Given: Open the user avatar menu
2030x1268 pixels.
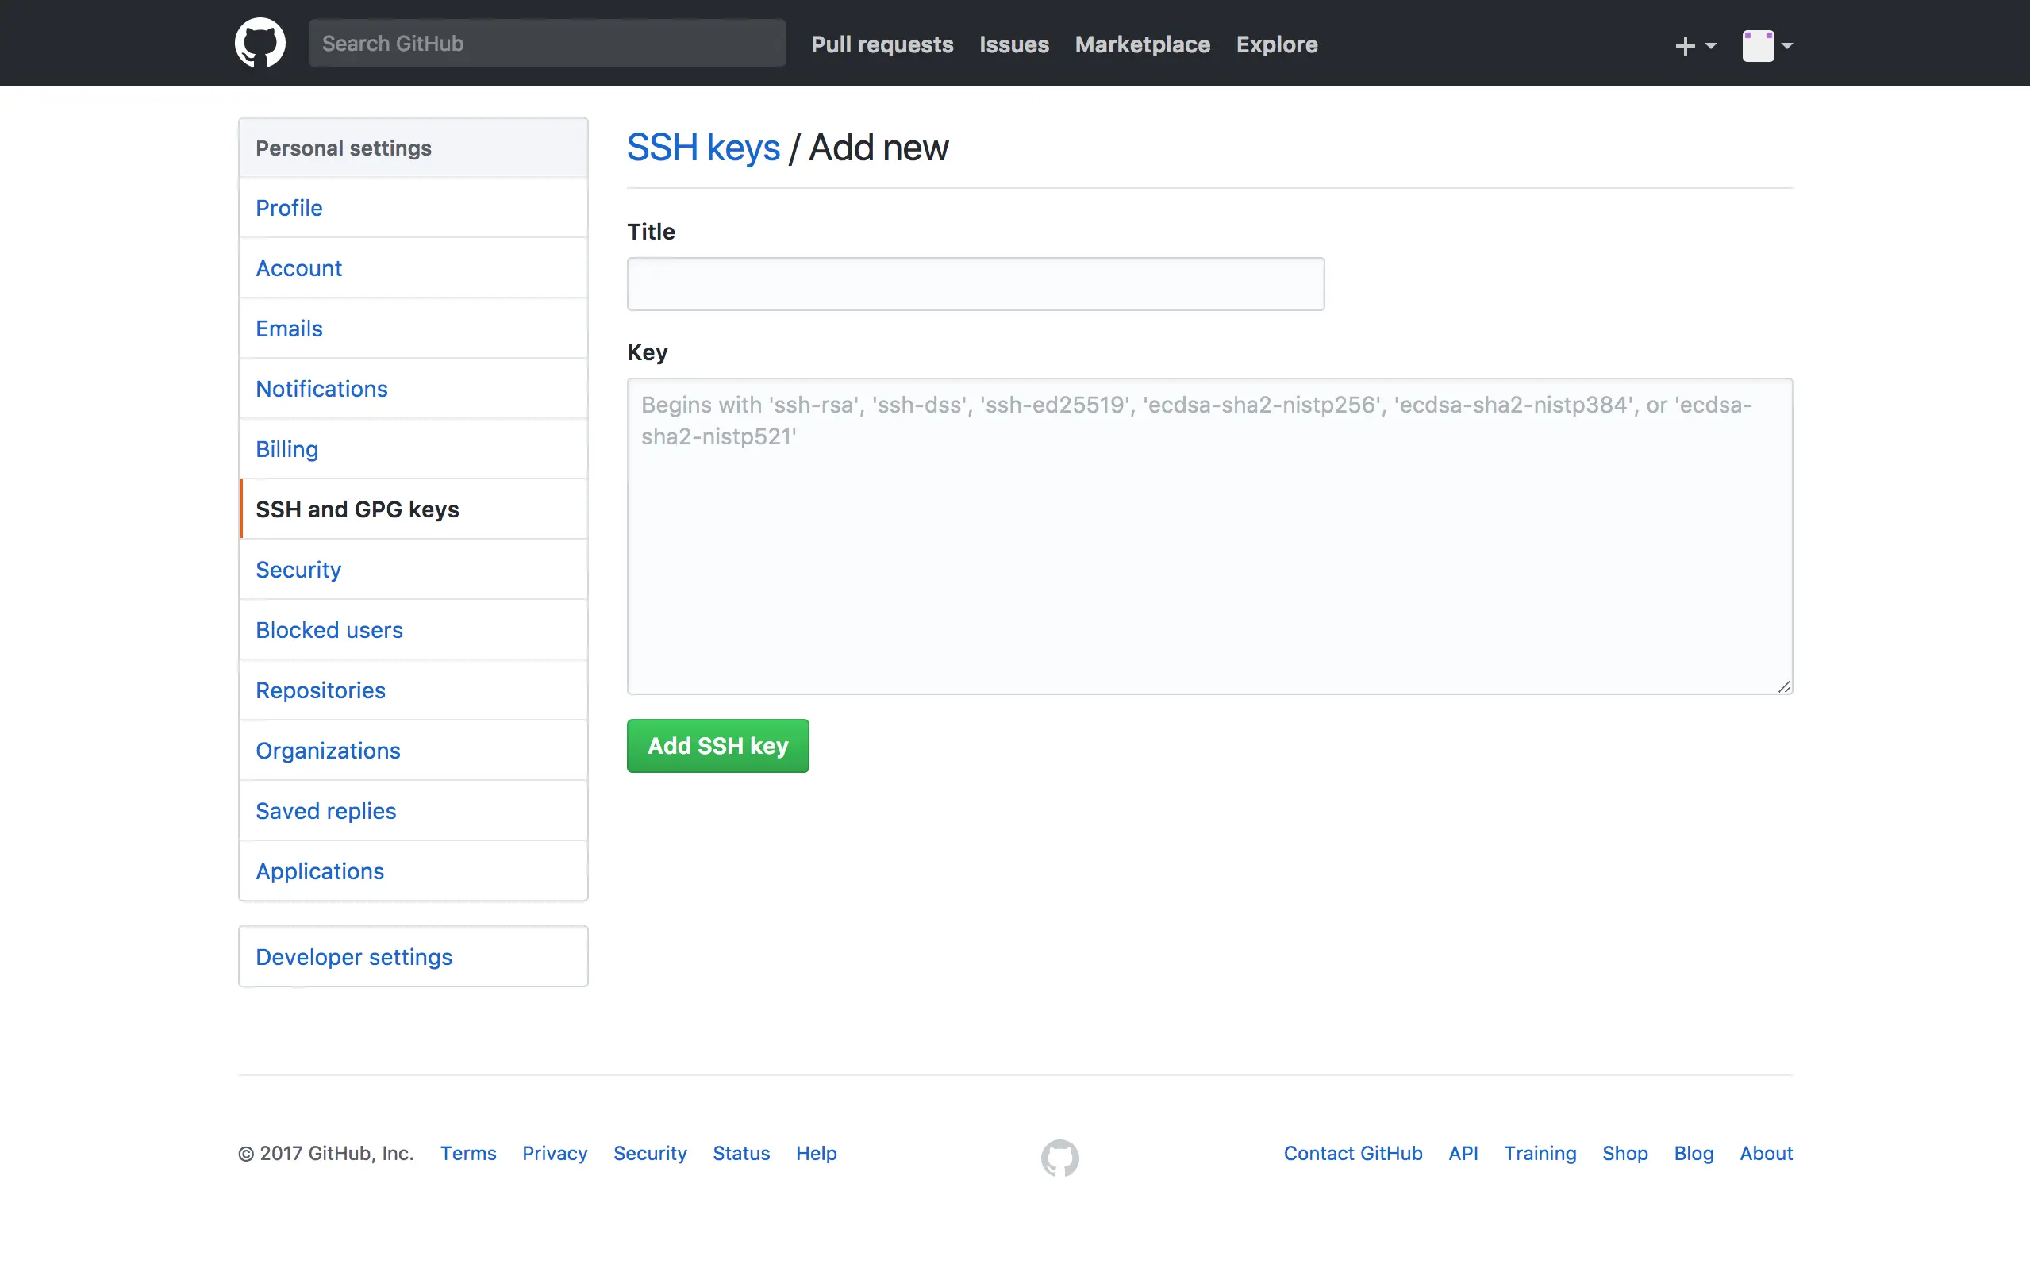Looking at the screenshot, I should 1766,45.
